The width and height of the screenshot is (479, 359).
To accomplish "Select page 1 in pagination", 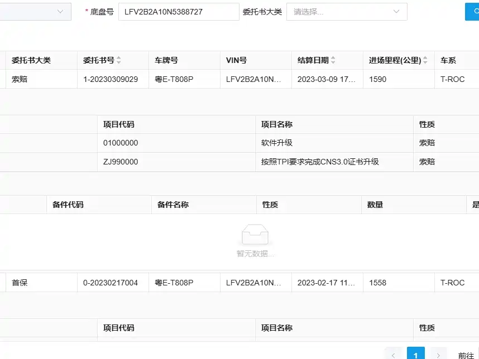I will tap(416, 355).
